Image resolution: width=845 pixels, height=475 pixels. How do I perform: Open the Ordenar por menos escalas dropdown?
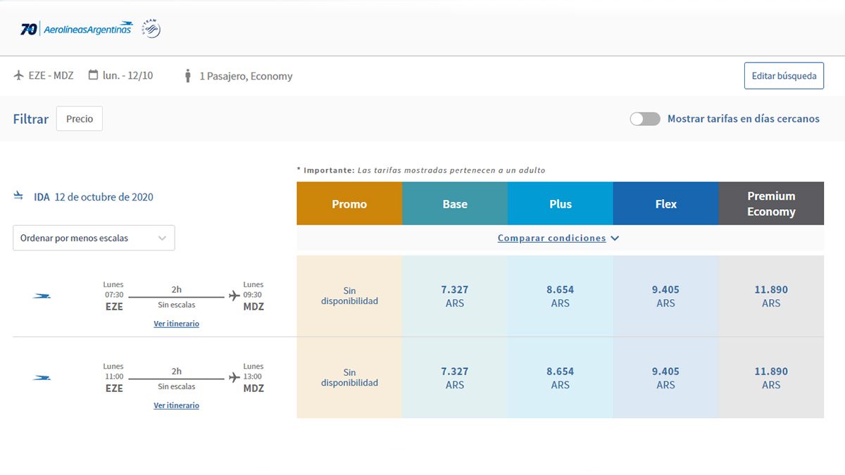point(94,238)
